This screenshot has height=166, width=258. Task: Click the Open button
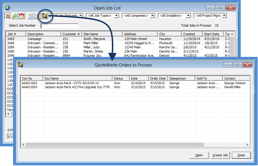click(199, 155)
